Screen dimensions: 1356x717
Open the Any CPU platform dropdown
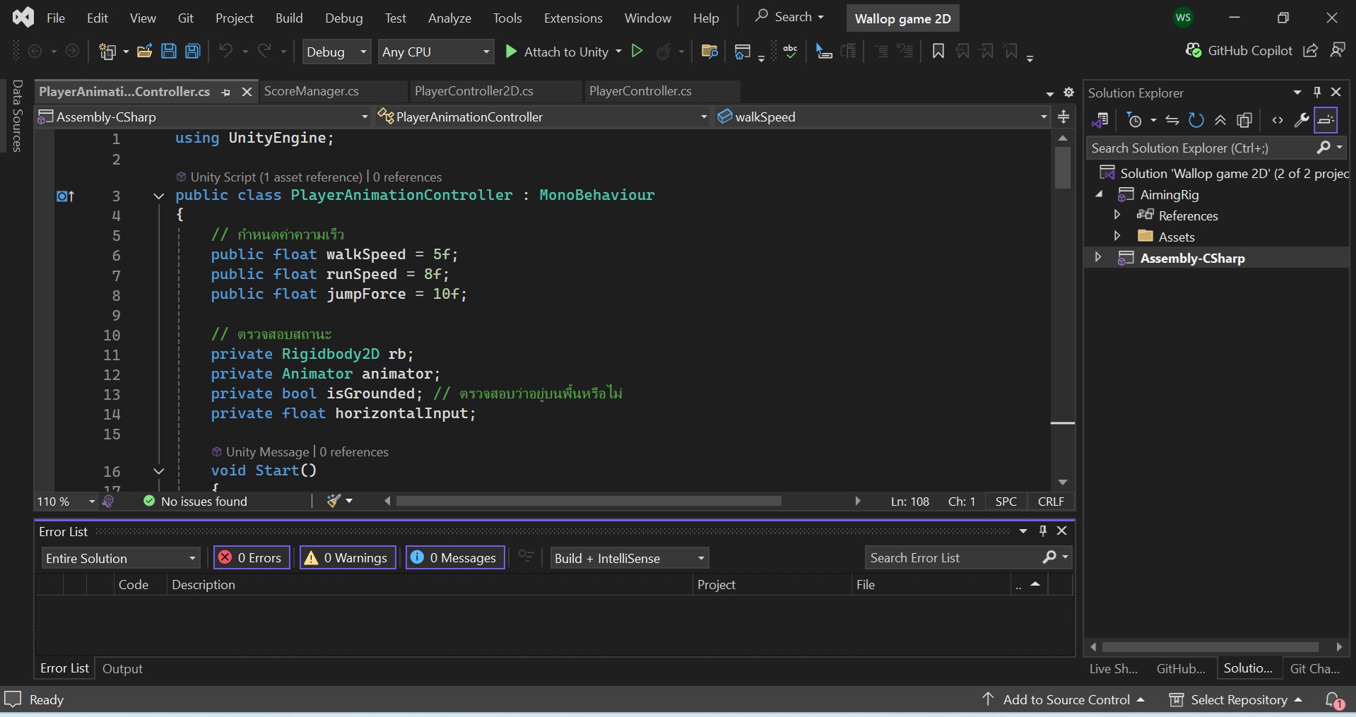click(485, 51)
